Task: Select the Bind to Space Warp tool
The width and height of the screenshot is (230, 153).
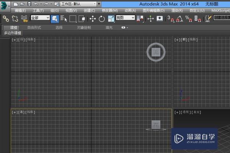Action: click(24, 18)
